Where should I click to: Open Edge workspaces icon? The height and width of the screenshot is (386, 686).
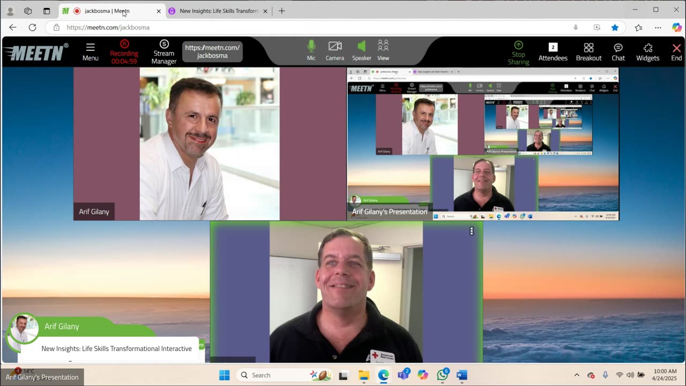(28, 11)
